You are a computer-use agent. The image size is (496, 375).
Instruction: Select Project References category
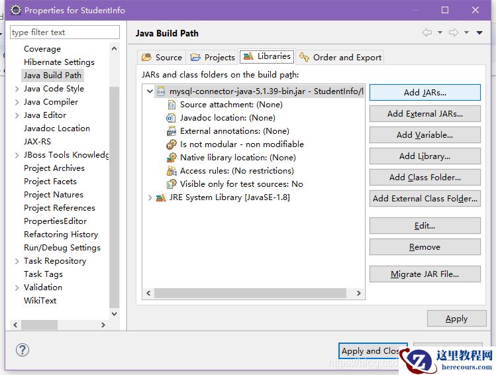pyautogui.click(x=59, y=208)
